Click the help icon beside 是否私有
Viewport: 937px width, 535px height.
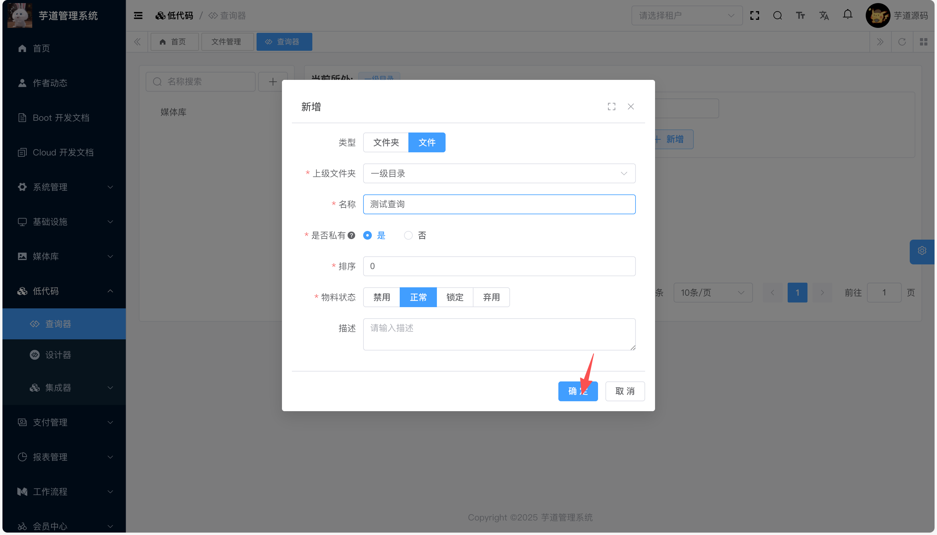[352, 235]
